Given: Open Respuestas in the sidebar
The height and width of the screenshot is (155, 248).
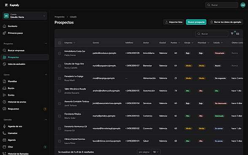Looking at the screenshot, I should [x=25, y=109].
